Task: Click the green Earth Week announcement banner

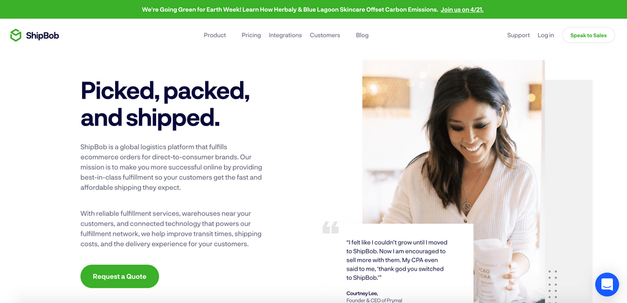Action: point(313,9)
